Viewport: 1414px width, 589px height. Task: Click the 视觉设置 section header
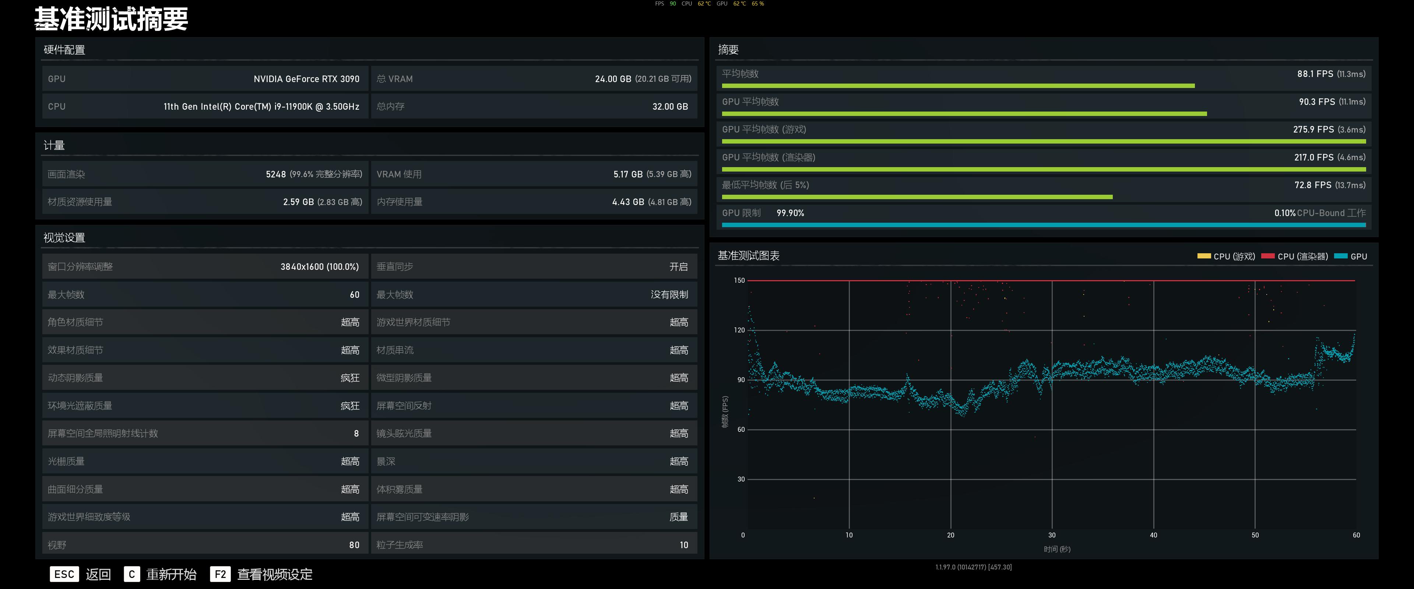(x=65, y=238)
